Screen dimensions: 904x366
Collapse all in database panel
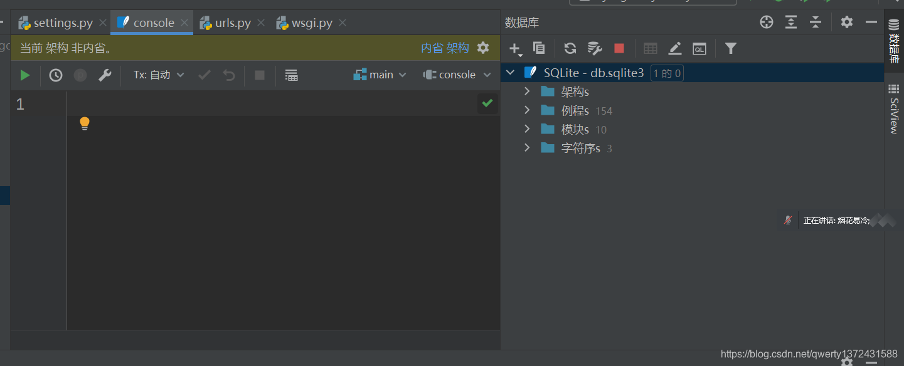click(x=816, y=23)
